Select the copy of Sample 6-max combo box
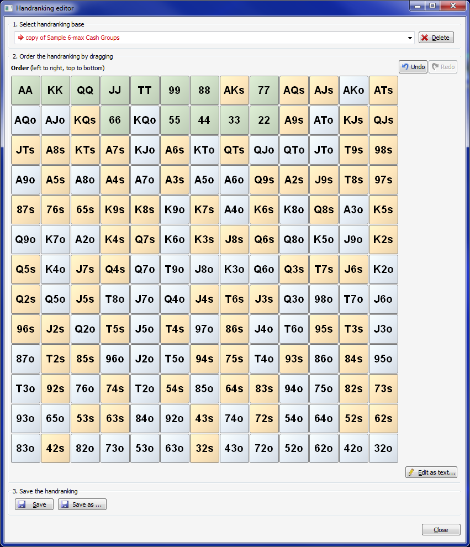Image resolution: width=470 pixels, height=547 pixels. tap(214, 38)
